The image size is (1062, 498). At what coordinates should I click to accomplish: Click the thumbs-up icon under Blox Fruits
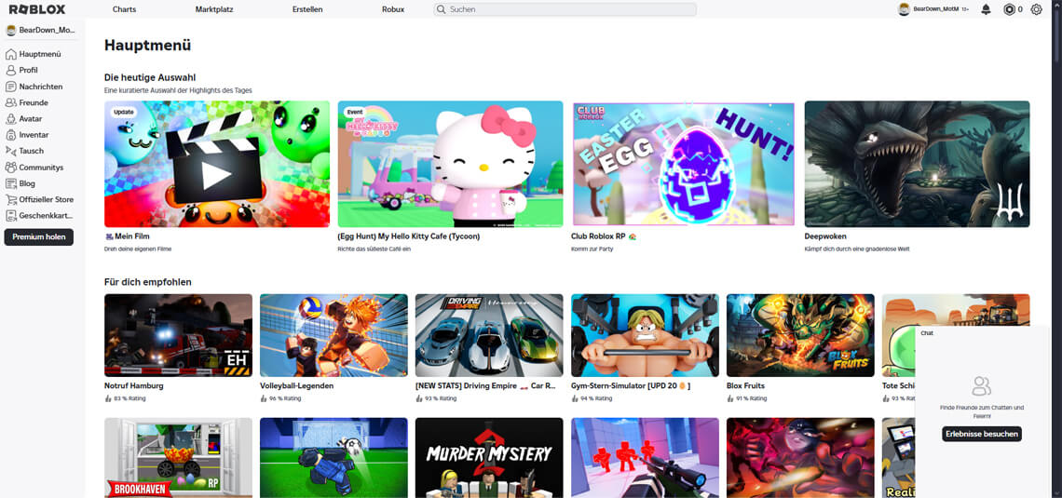(x=730, y=398)
